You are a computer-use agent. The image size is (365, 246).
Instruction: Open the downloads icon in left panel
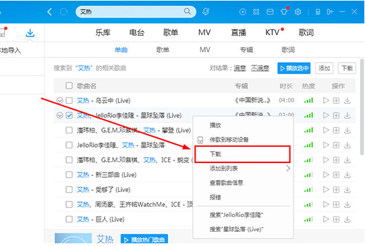pyautogui.click(x=30, y=33)
